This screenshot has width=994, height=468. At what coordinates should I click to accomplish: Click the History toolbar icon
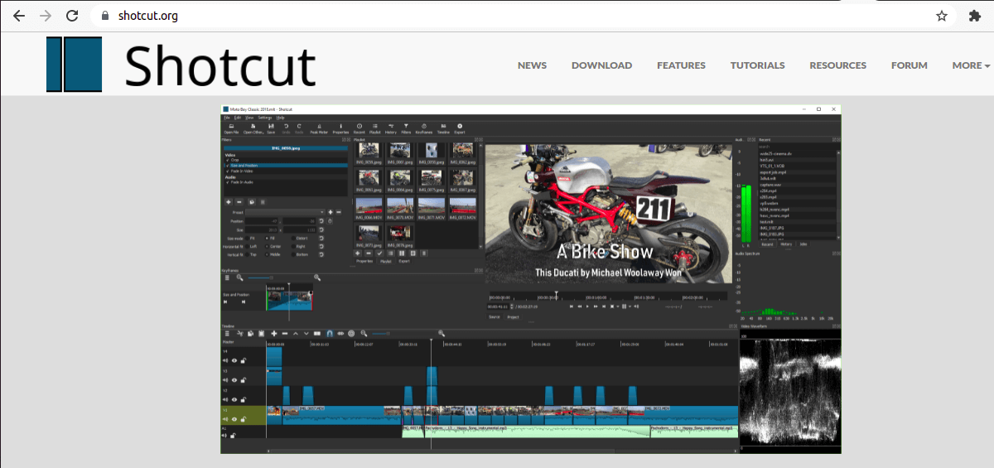391,128
